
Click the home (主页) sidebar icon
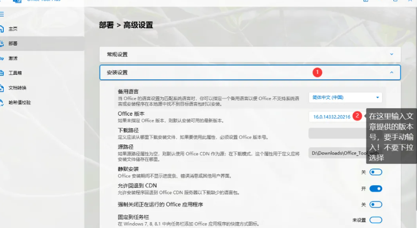[2, 29]
